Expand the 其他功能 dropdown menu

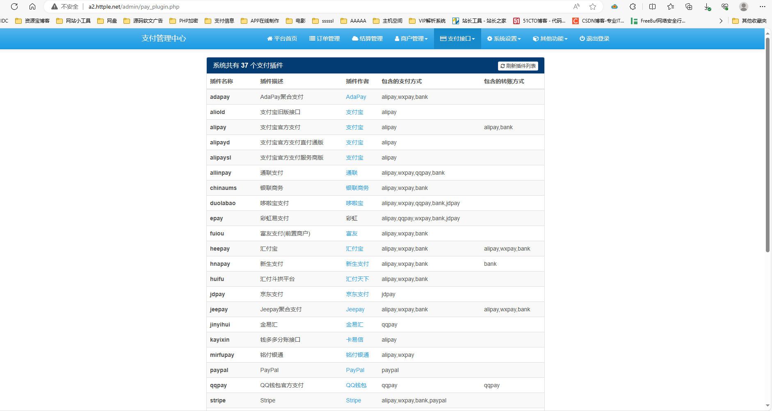550,39
